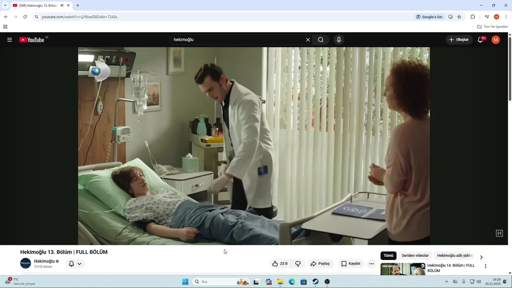
Task: Open Hekimoğlu channel avatar
Action: [26, 263]
